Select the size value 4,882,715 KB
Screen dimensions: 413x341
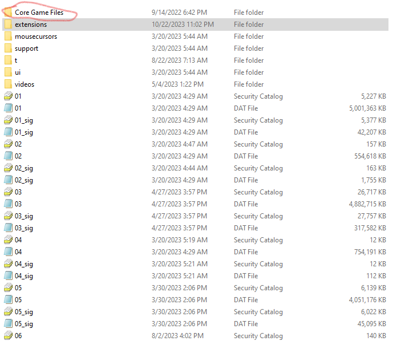coord(367,204)
